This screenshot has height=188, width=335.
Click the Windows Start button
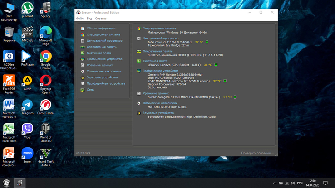tap(6, 183)
